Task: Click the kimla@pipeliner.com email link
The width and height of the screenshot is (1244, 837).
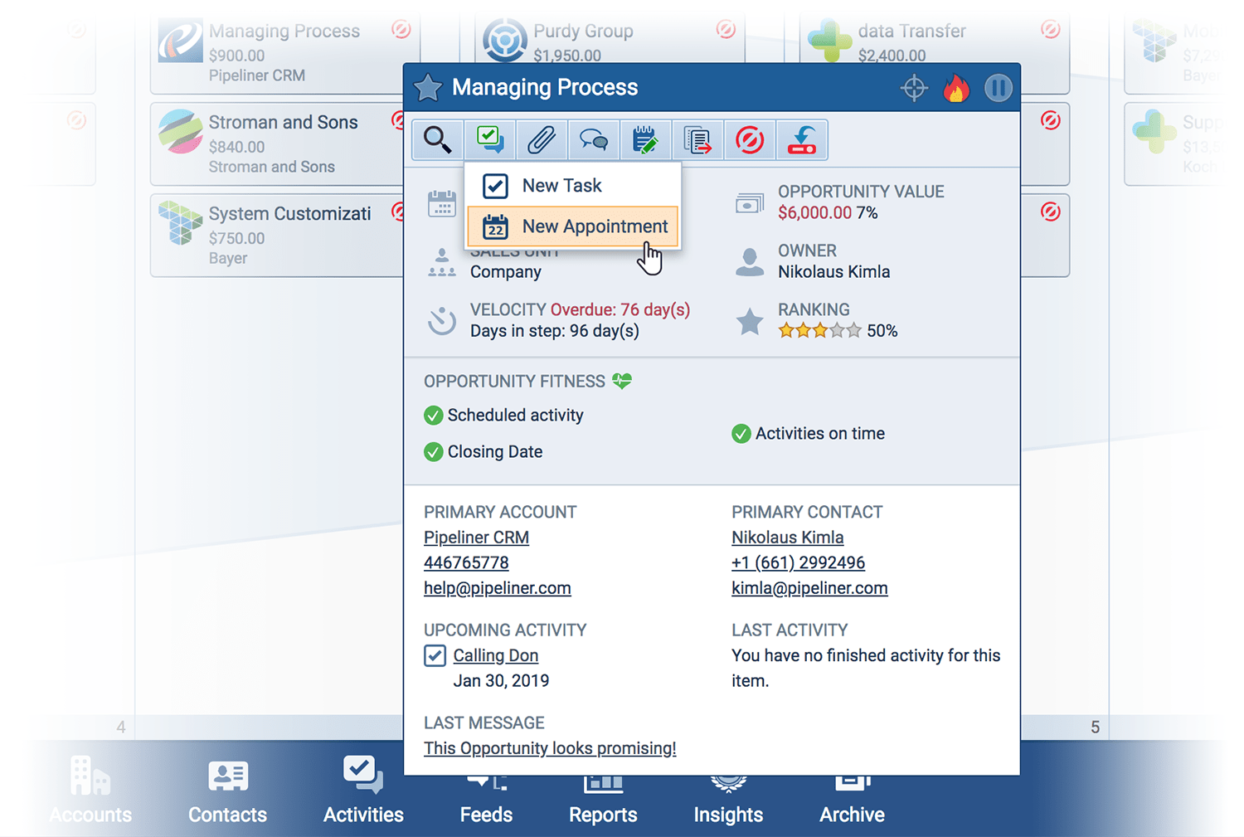Action: tap(809, 588)
